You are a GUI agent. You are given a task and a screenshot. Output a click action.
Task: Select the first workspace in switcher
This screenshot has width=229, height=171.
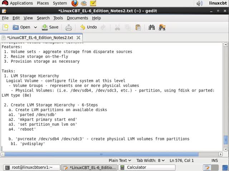pos(207,168)
